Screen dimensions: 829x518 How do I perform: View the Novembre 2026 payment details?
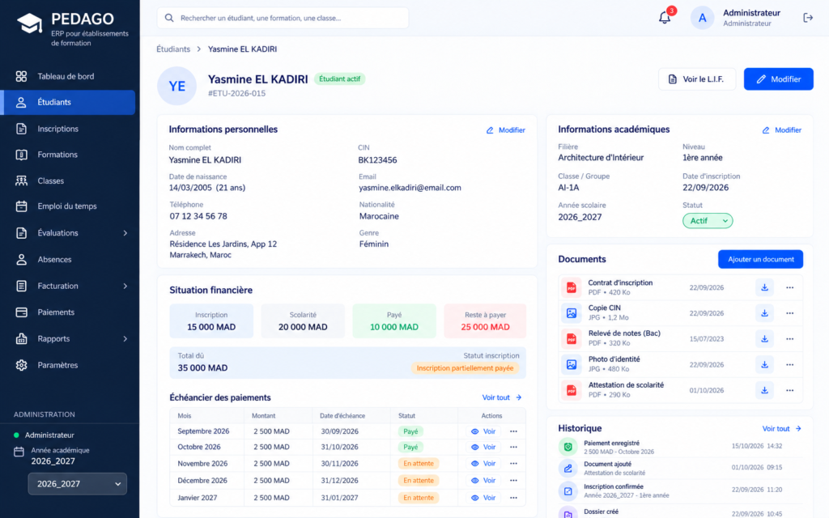coord(483,464)
